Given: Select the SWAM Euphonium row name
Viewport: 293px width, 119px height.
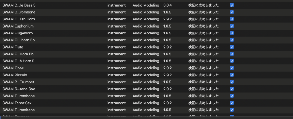Looking at the screenshot, I should click(x=18, y=26).
